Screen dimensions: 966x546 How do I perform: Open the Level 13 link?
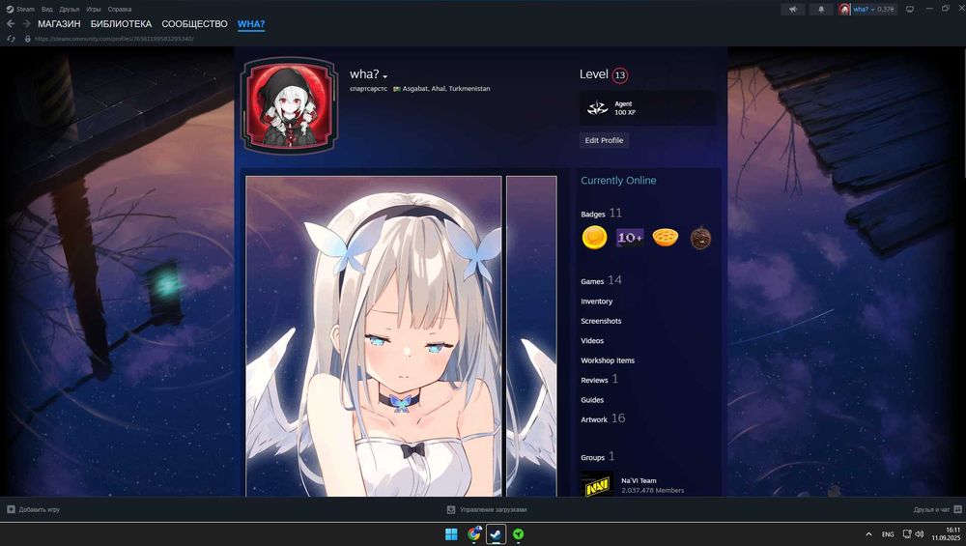tap(604, 74)
